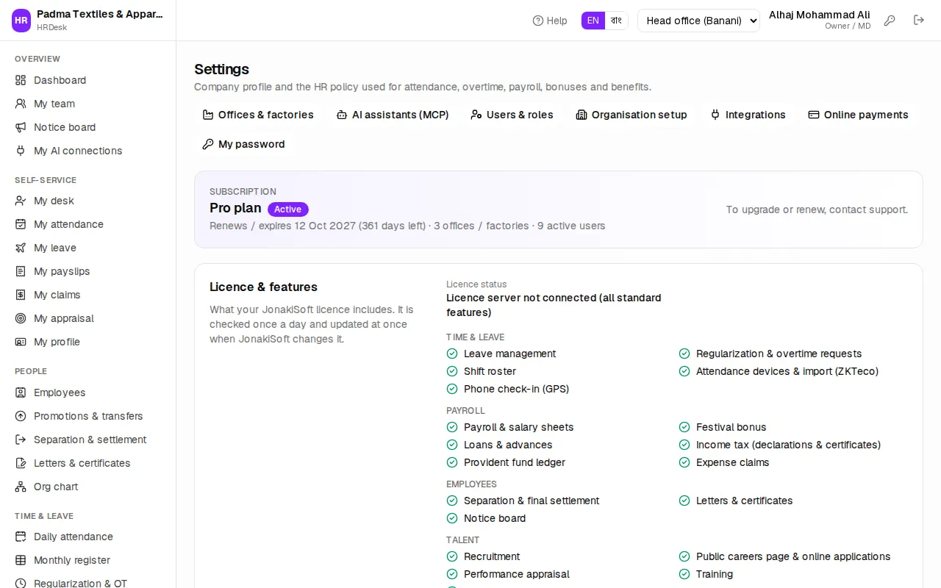The width and height of the screenshot is (941, 588).
Task: Click the Promotions & transfers arrow icon
Action: pyautogui.click(x=21, y=416)
